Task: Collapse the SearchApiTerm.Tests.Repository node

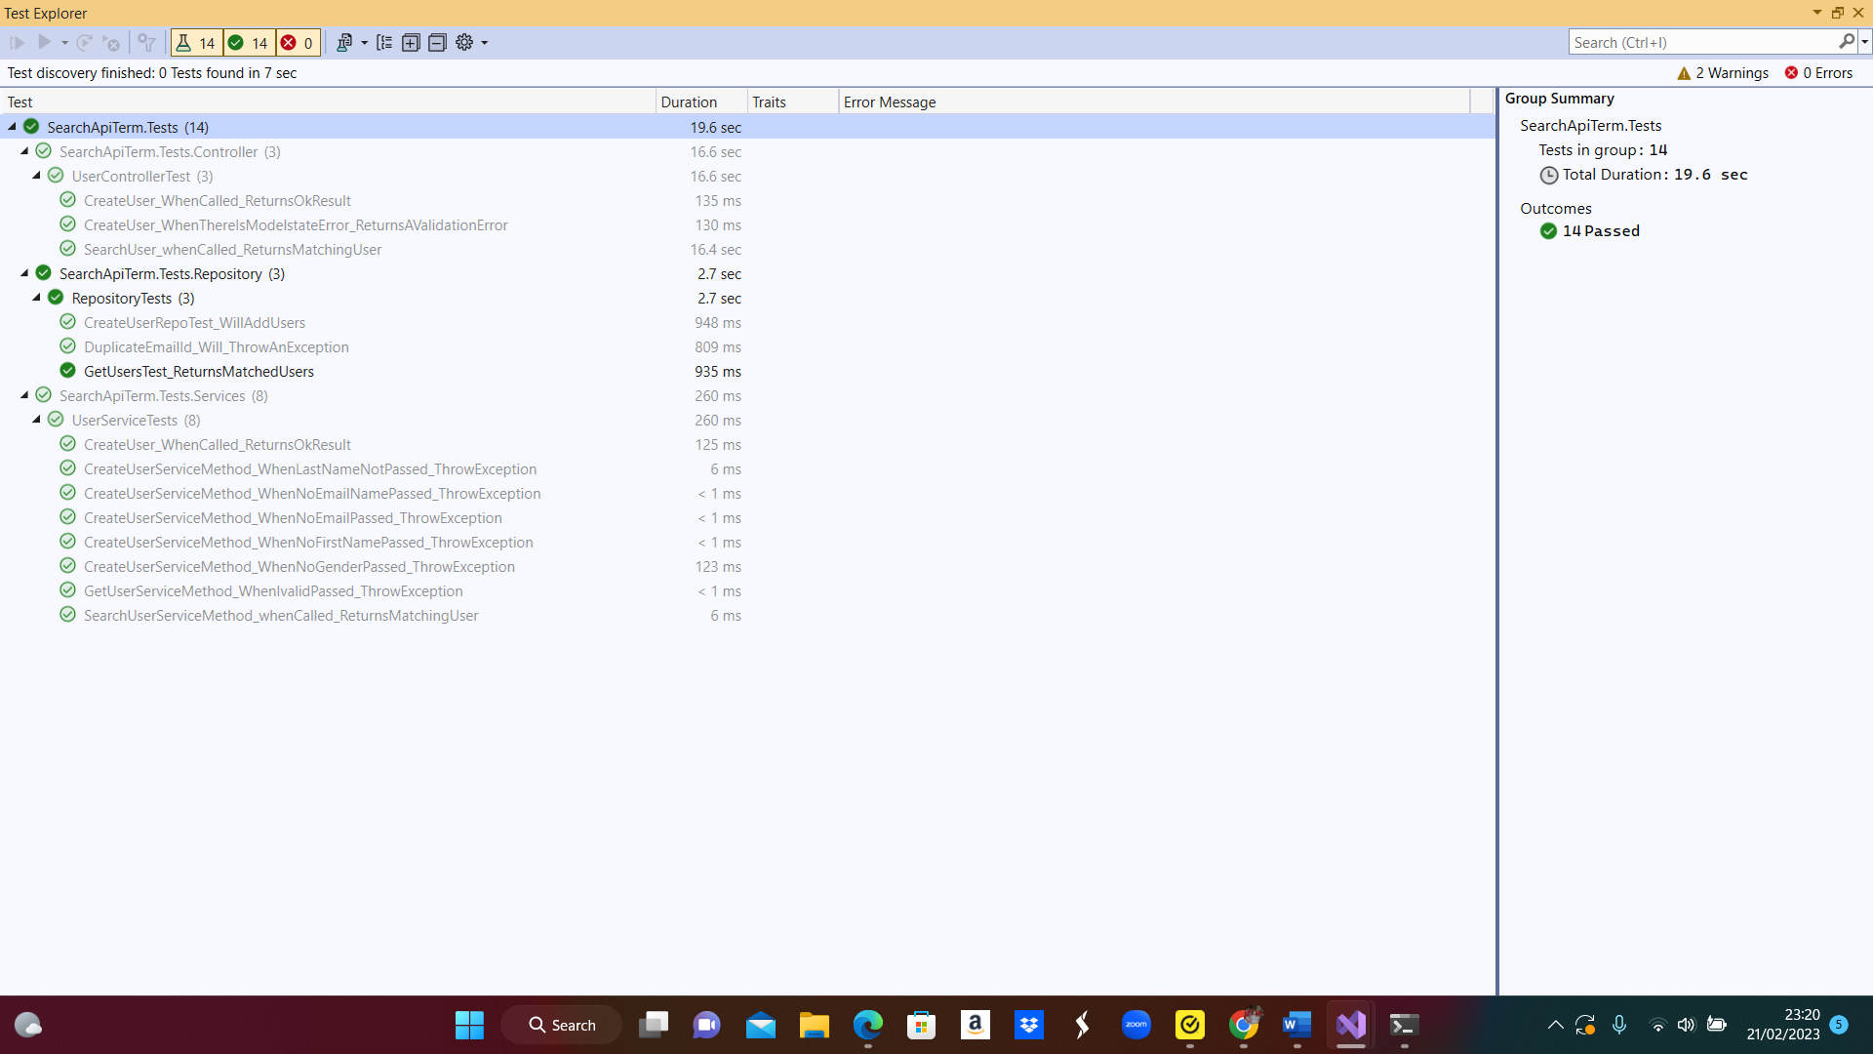Action: tap(24, 273)
